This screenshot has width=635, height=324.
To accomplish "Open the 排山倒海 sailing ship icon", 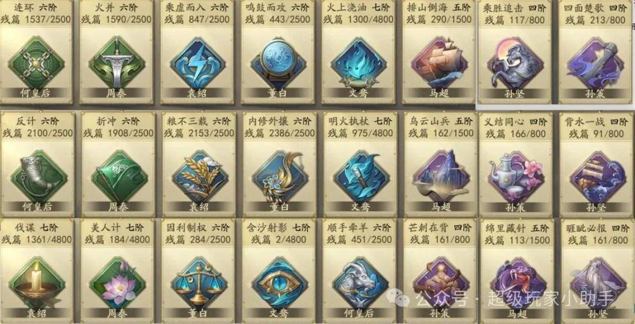I will coord(439,63).
